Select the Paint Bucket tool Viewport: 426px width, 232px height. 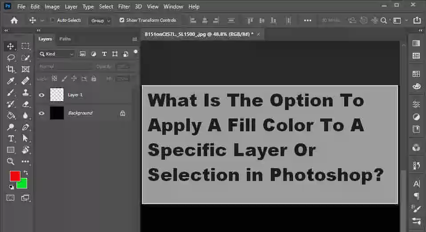11,115
